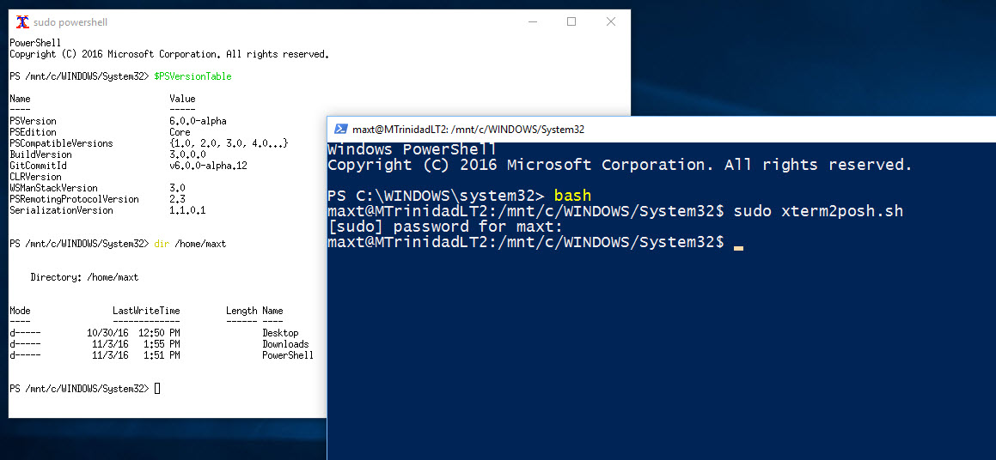Click the Desktop directory entry

(280, 333)
